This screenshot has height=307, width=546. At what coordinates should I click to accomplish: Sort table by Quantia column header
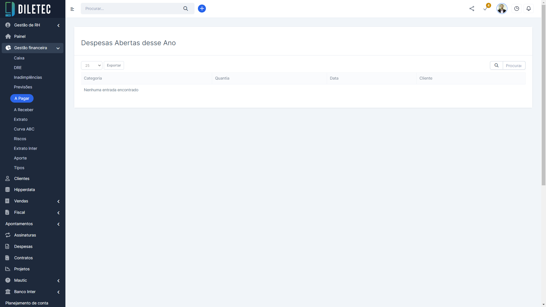[222, 78]
